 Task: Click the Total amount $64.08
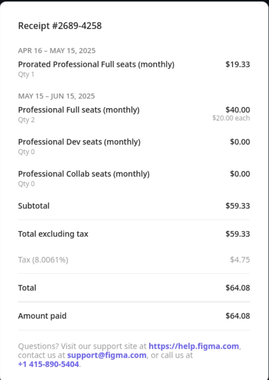[238, 288]
